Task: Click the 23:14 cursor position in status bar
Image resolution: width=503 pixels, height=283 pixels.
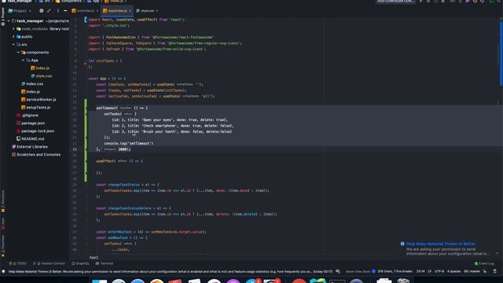Action: tap(420, 271)
